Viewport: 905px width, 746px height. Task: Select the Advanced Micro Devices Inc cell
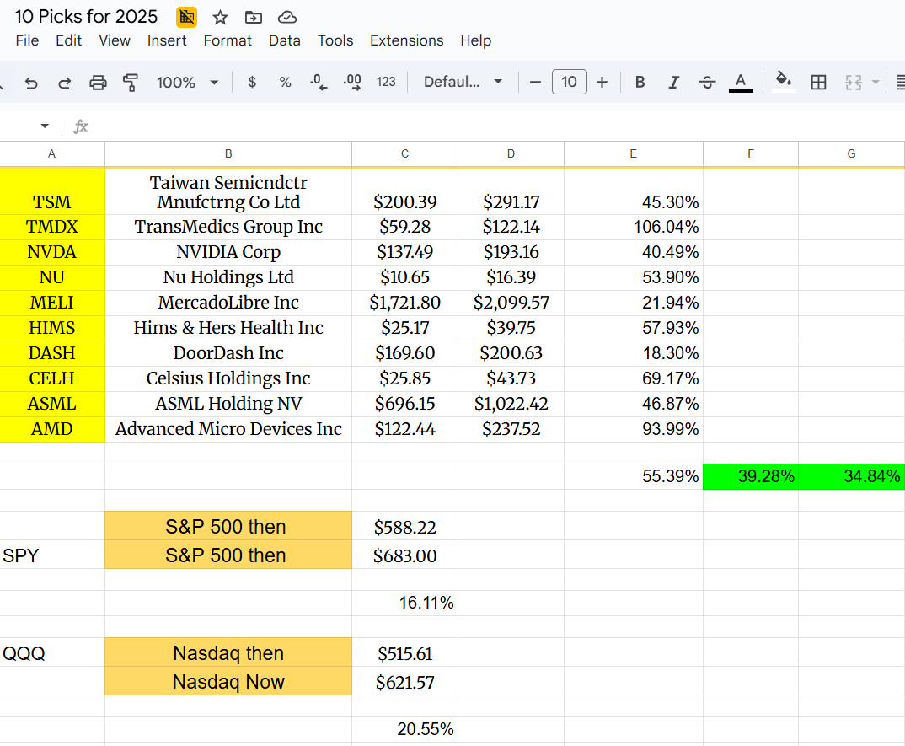(x=228, y=429)
